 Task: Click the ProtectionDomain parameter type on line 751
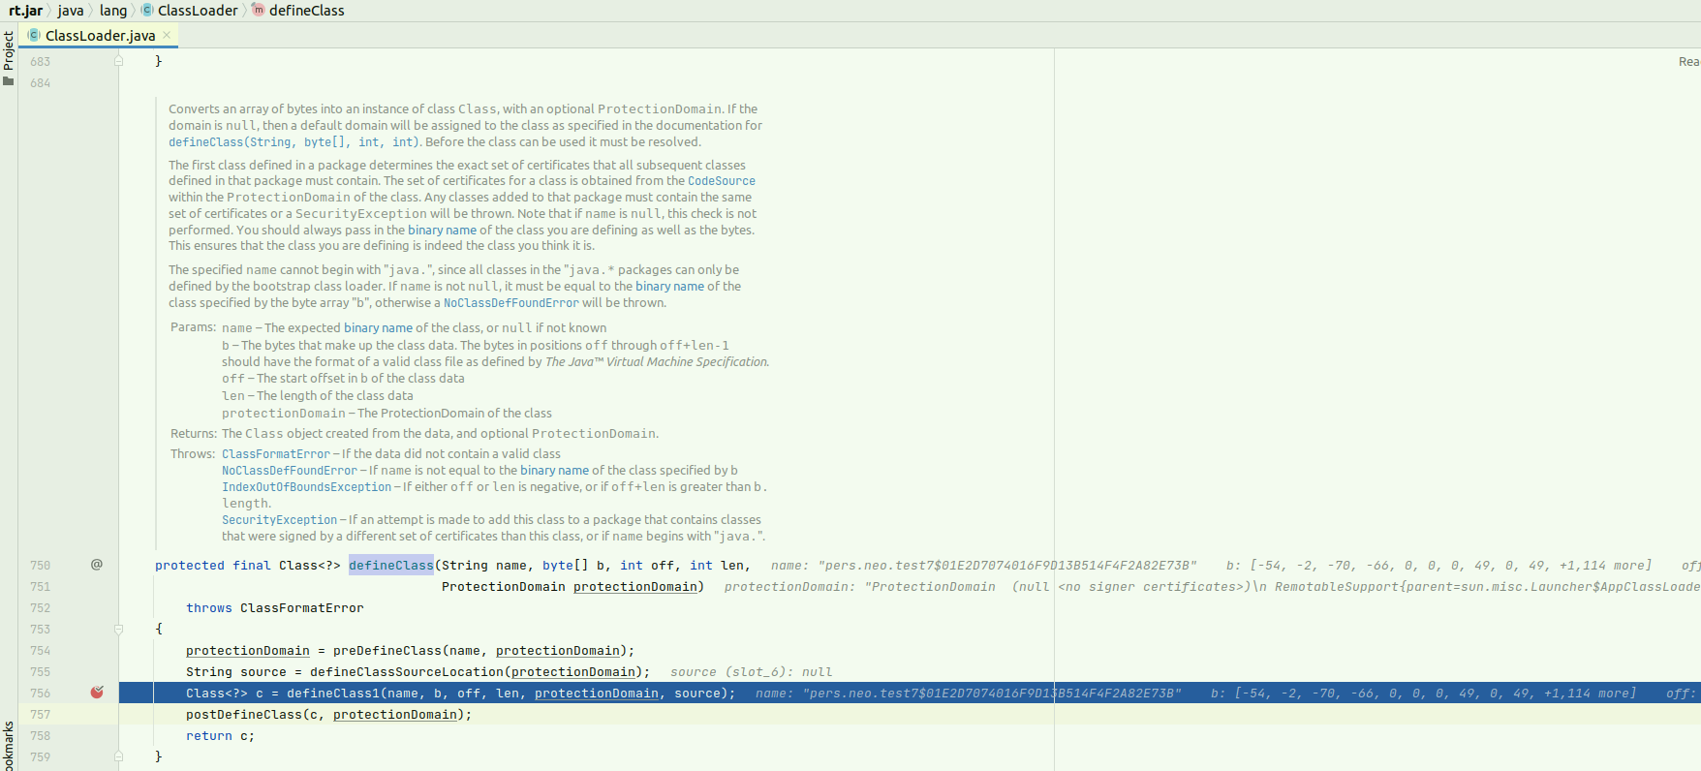[x=504, y=587]
